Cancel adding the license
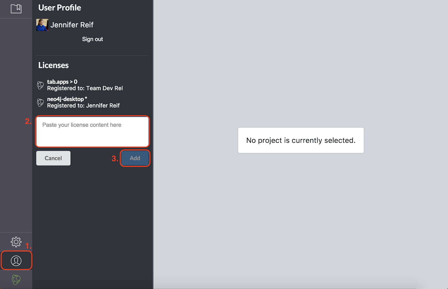448x289 pixels. tap(53, 158)
